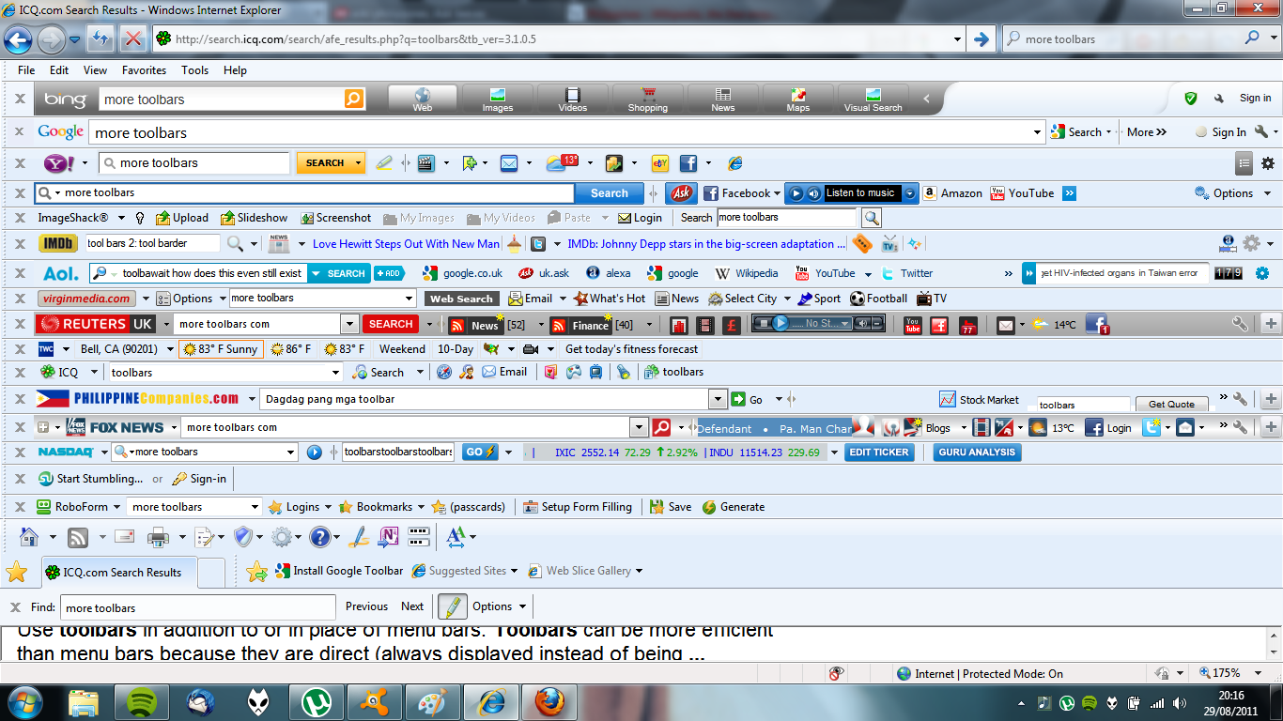1283x721 pixels.
Task: Open Spotify from the Windows taskbar
Action: [x=142, y=701]
